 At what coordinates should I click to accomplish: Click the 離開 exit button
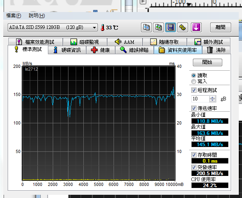coord(221,27)
